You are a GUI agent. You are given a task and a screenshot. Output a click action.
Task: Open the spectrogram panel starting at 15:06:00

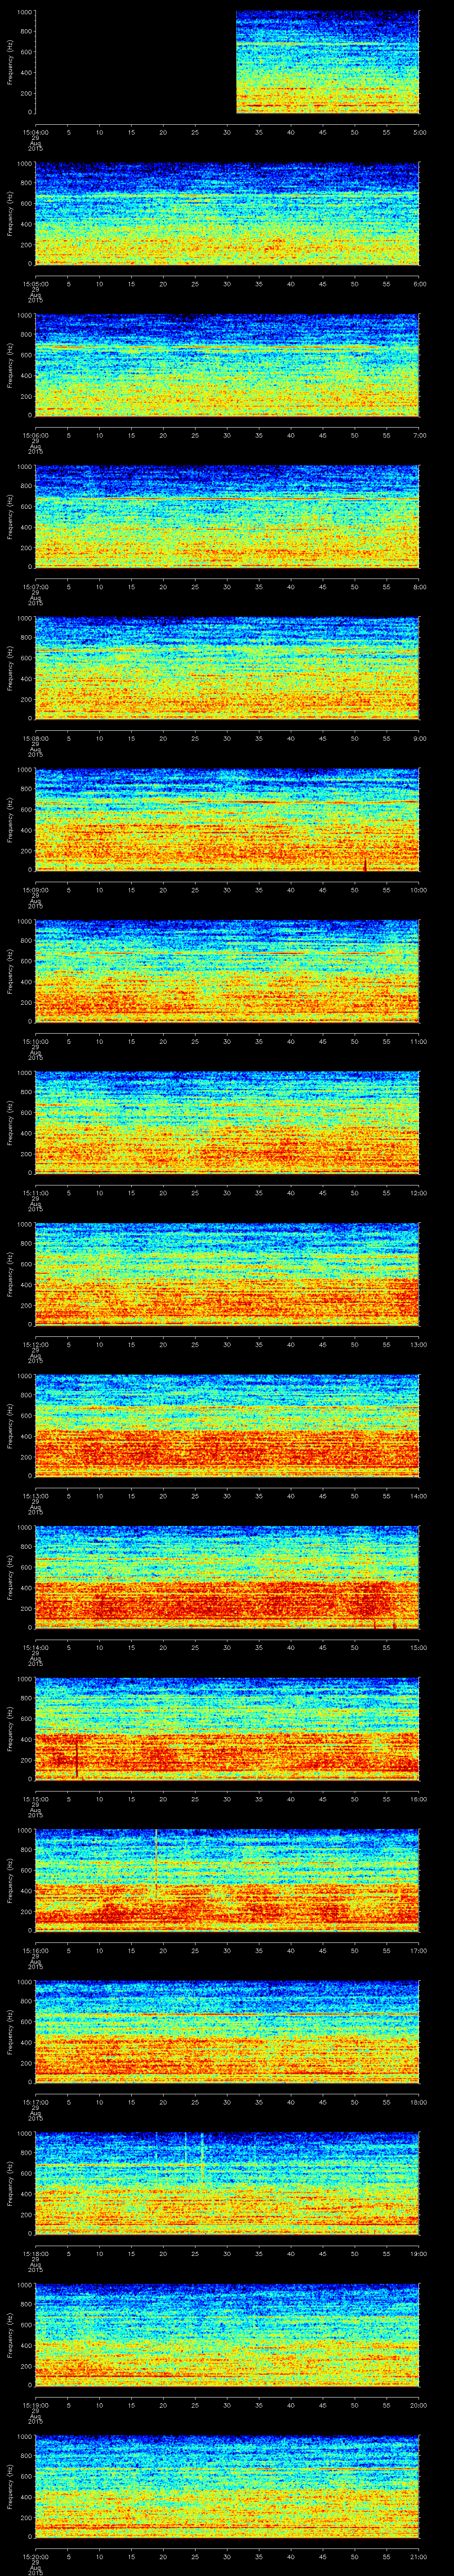(227, 365)
